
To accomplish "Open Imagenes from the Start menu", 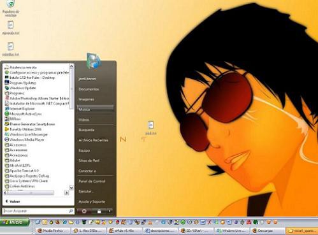I will pyautogui.click(x=86, y=99).
